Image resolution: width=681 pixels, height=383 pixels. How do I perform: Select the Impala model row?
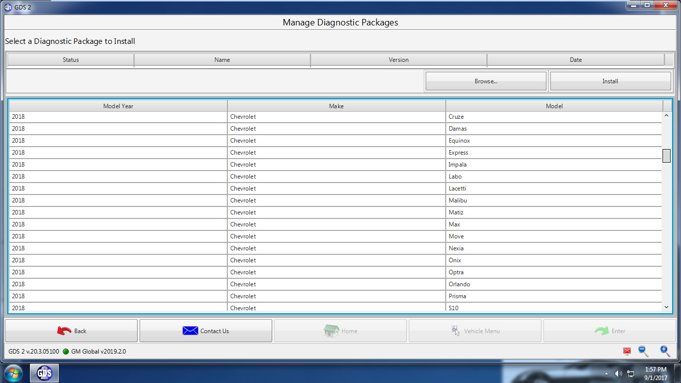[336, 165]
